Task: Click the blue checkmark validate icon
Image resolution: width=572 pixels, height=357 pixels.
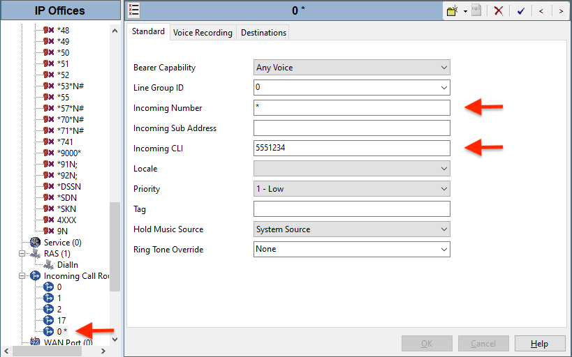Action: pos(520,11)
